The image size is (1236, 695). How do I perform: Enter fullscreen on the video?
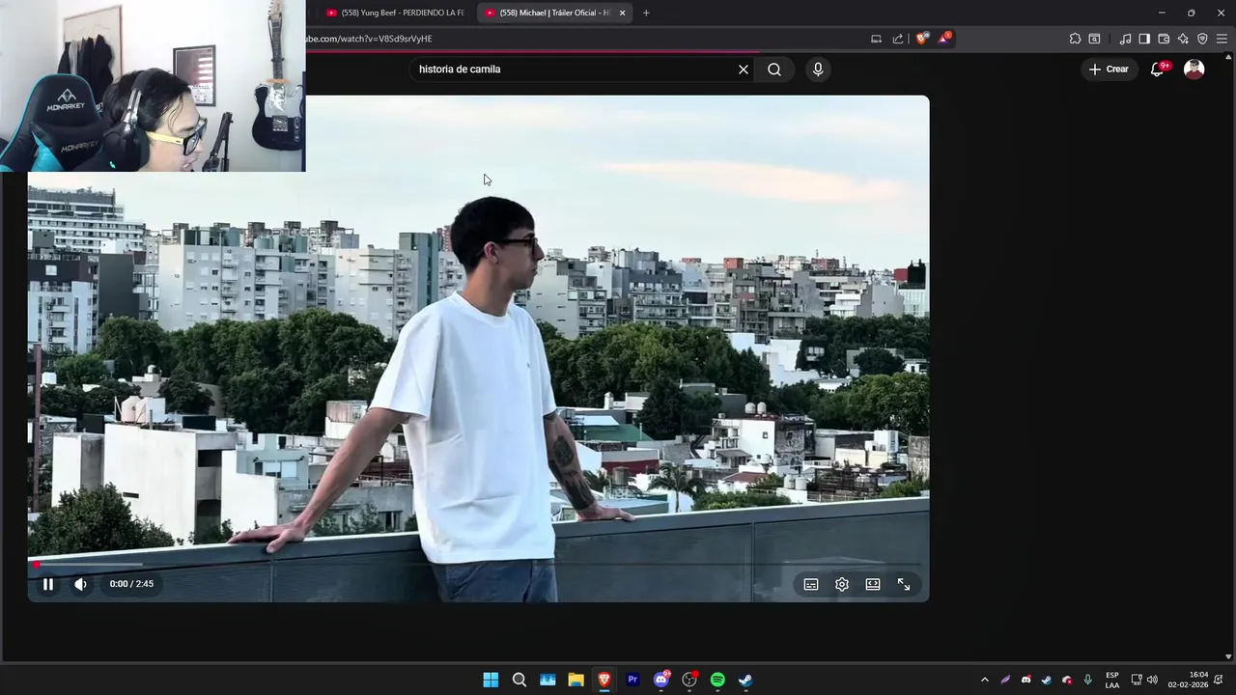pos(904,584)
